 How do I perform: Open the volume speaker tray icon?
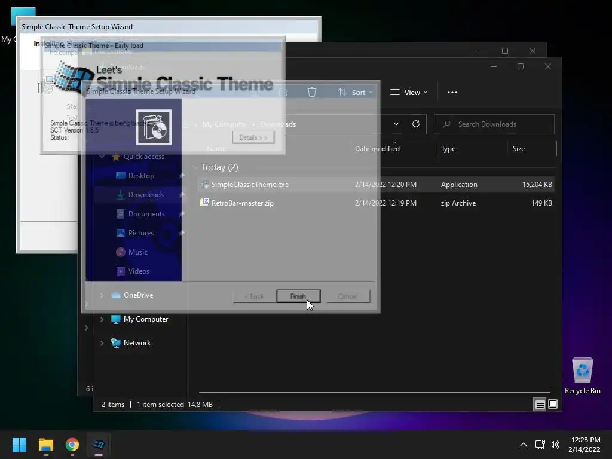(554, 445)
